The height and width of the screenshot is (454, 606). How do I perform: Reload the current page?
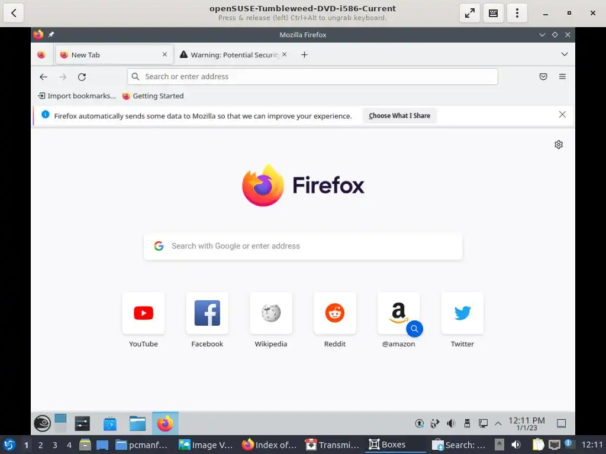(x=82, y=77)
